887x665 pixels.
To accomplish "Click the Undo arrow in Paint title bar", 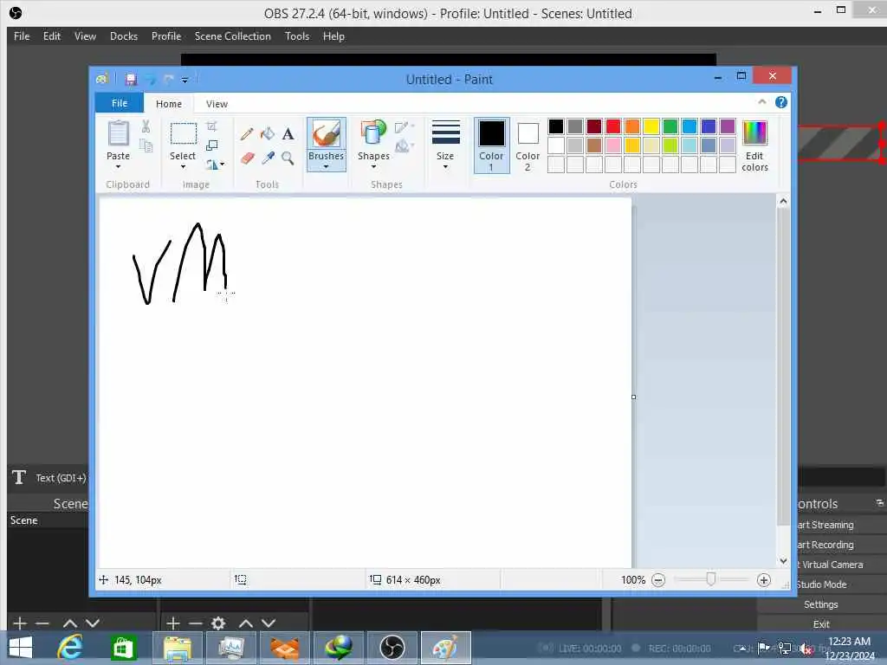I will pos(151,79).
